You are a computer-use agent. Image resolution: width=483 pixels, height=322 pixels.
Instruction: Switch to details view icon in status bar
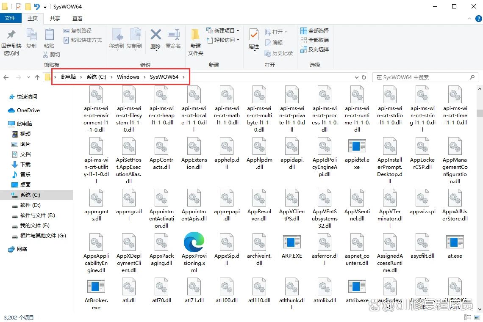point(468,317)
